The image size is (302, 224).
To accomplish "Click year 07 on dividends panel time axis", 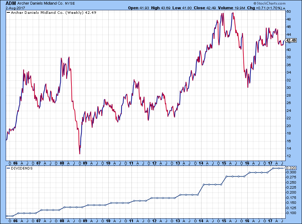I will coord(38,221).
